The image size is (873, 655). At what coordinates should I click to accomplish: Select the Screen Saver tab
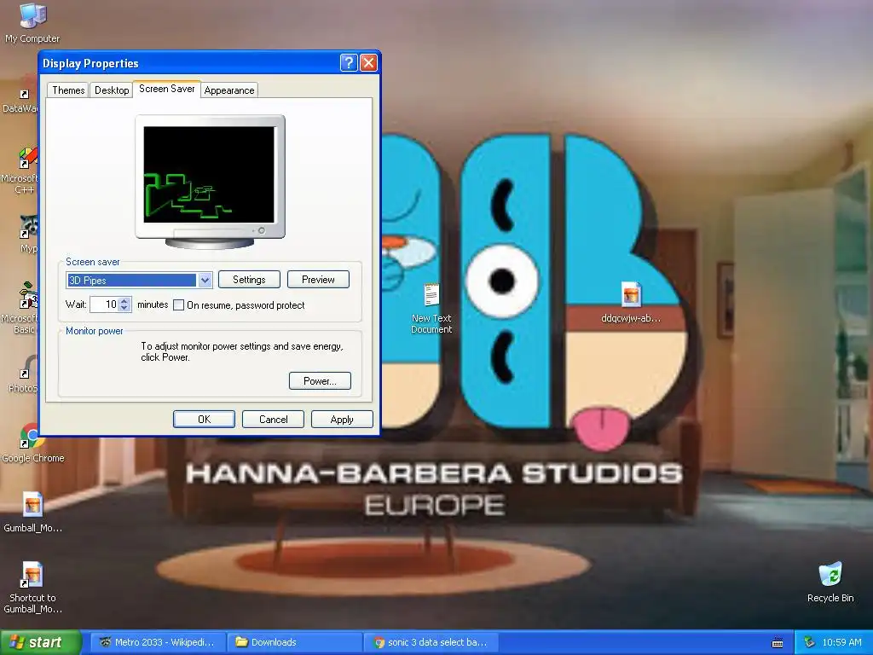point(166,89)
